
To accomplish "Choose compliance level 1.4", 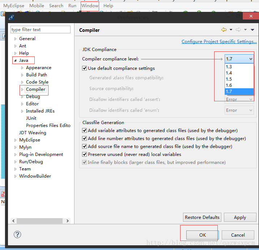I will tap(239, 73).
